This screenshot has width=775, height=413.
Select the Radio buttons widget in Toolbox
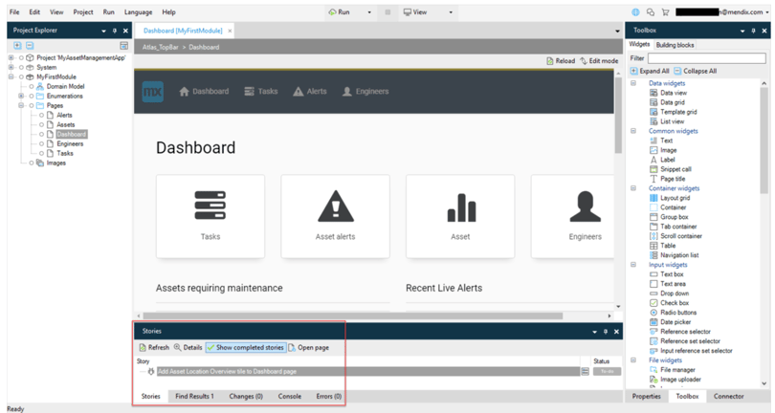[677, 313]
